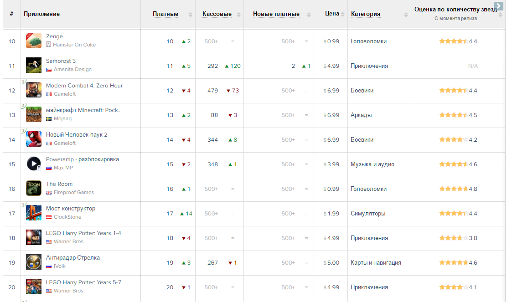Viewport: 507px width, 302px height.
Task: Sort table by Платные column arrows
Action: 190,15
